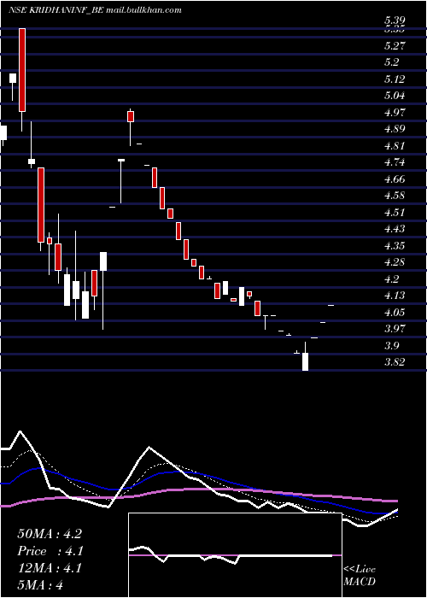Click the 5MA : 4 readout
The height and width of the screenshot is (598, 427).
[40, 585]
